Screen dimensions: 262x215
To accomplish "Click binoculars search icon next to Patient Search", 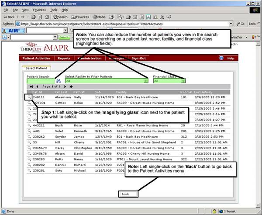I will [x=58, y=81].
